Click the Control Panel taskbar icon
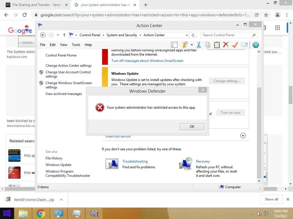 59,213
